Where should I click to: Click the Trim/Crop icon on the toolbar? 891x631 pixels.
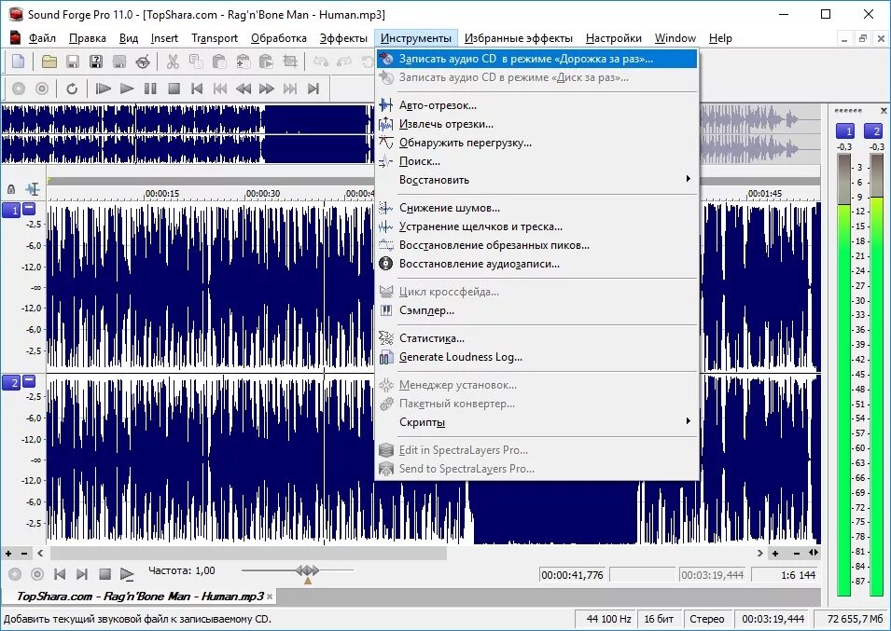(289, 62)
